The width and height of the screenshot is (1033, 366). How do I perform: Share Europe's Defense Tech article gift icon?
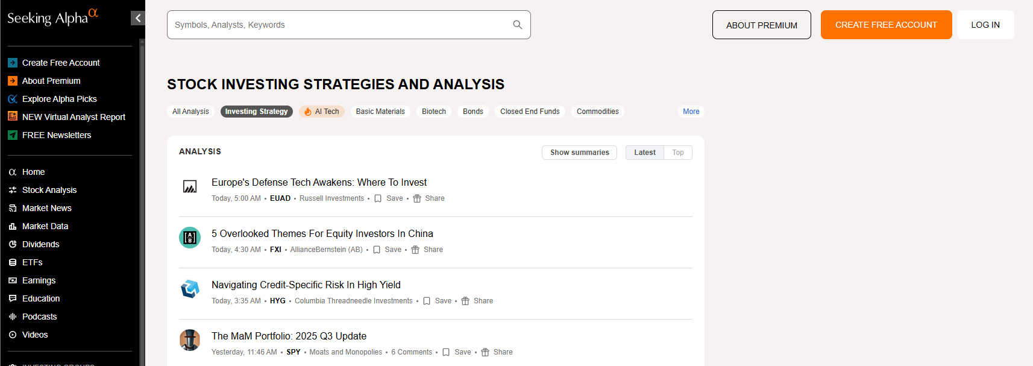(x=417, y=198)
